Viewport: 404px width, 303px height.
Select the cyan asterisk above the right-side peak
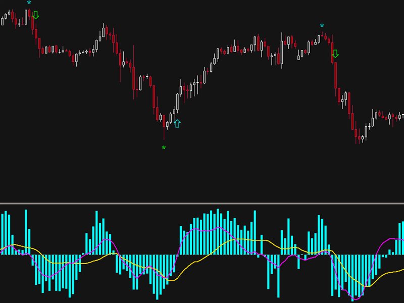[x=322, y=26]
